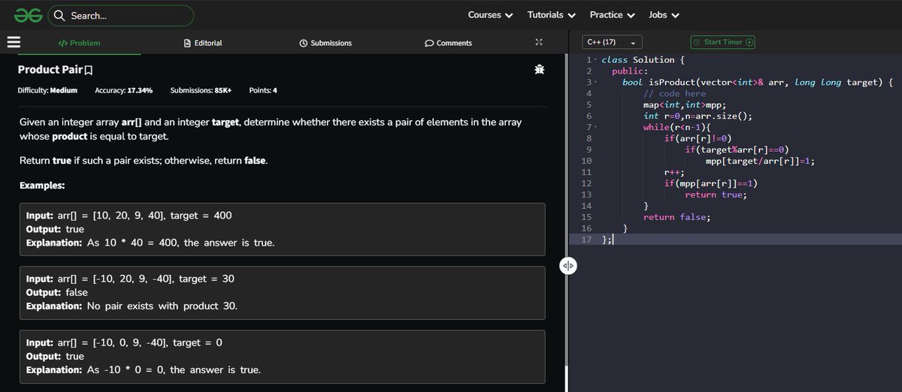Collapse the isProduct function fold arrow on line 3

595,82
